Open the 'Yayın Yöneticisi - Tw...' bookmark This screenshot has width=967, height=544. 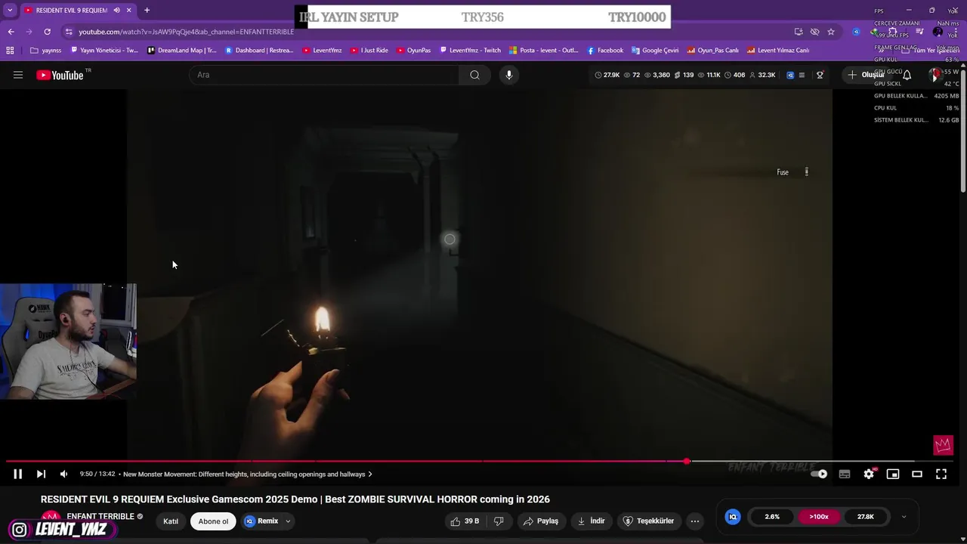tap(104, 51)
